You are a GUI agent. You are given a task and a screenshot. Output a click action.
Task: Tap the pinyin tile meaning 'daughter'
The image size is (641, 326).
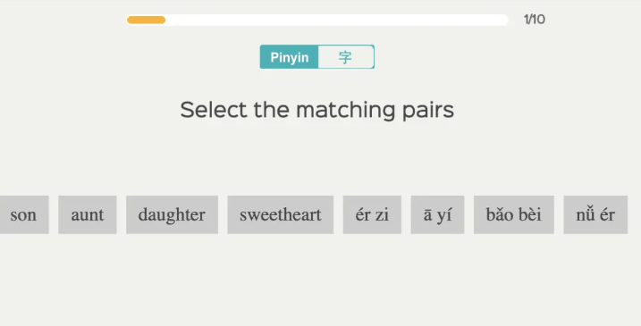click(595, 215)
